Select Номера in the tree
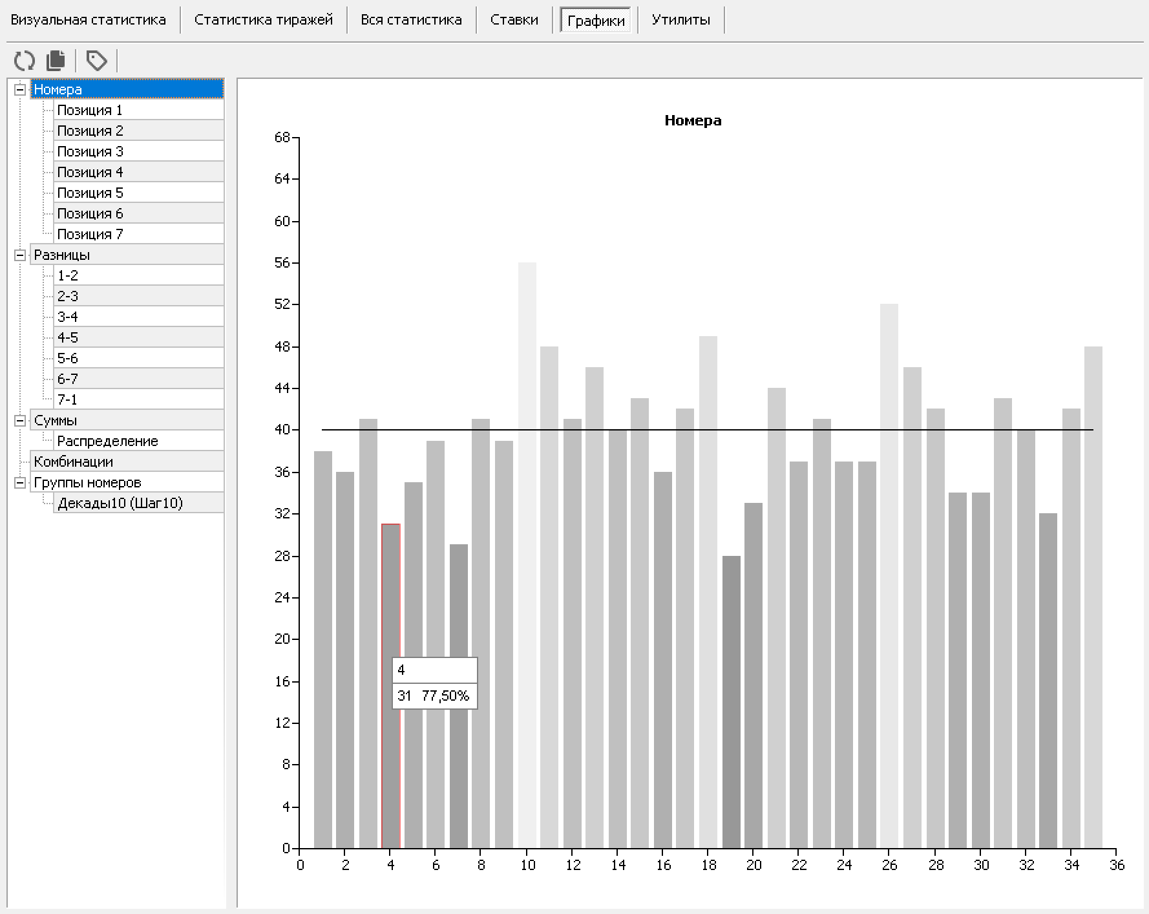Image resolution: width=1149 pixels, height=914 pixels. pyautogui.click(x=127, y=89)
